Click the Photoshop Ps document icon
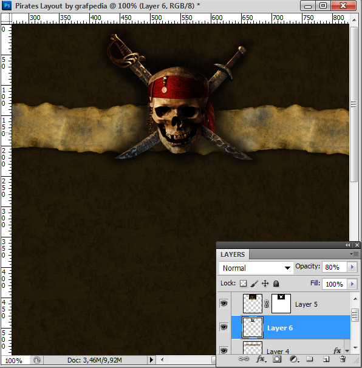Viewport: 362px width, 368px height. tap(7, 5)
